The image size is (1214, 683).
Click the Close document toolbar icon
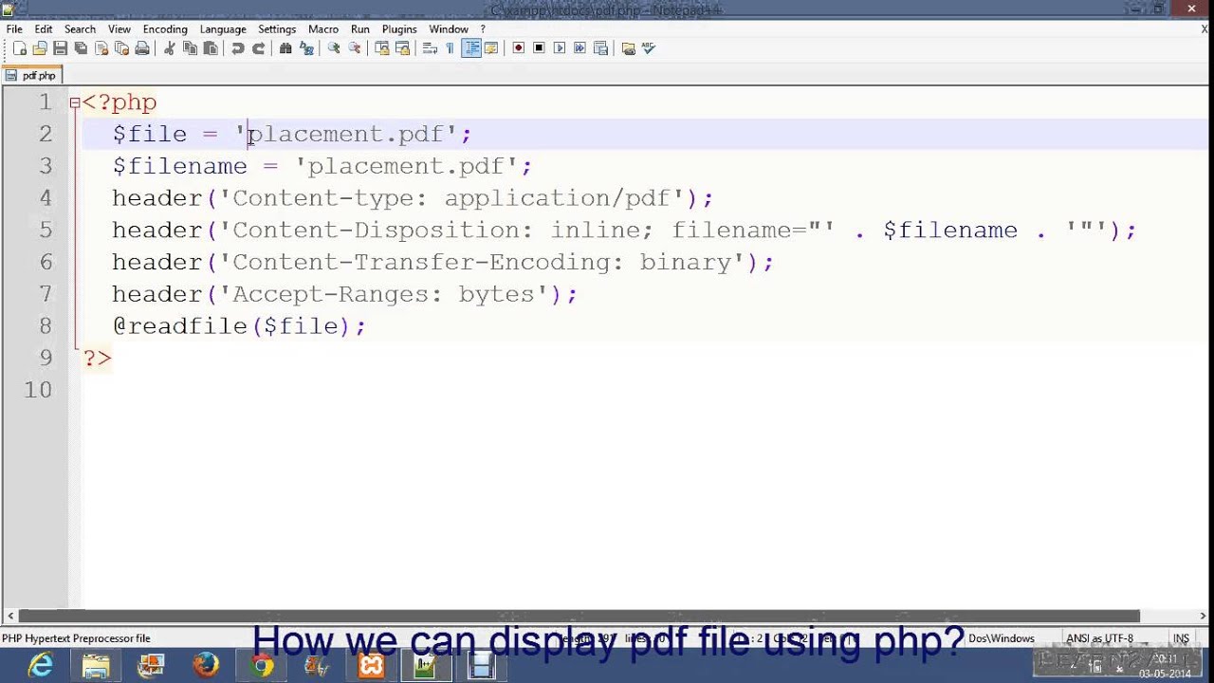tap(101, 48)
